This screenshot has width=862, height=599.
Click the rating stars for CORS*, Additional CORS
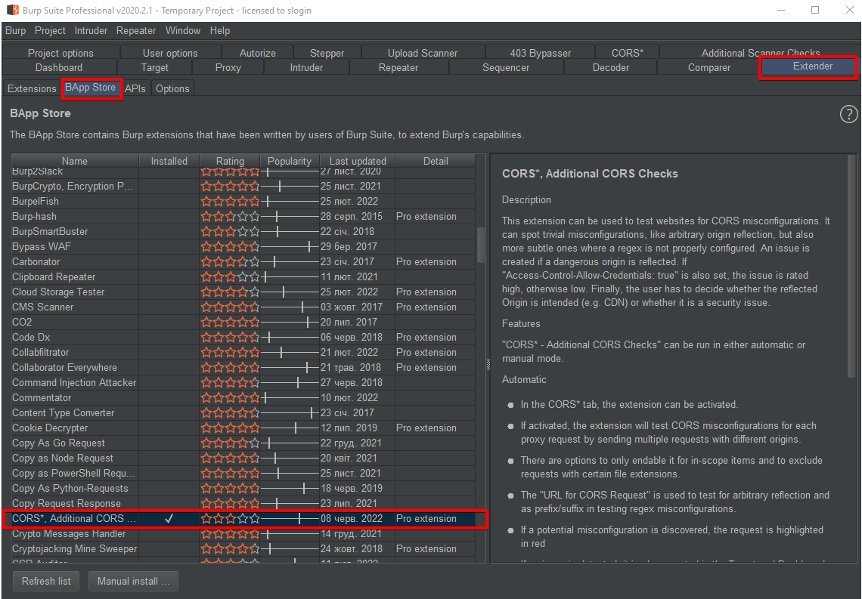click(x=230, y=518)
